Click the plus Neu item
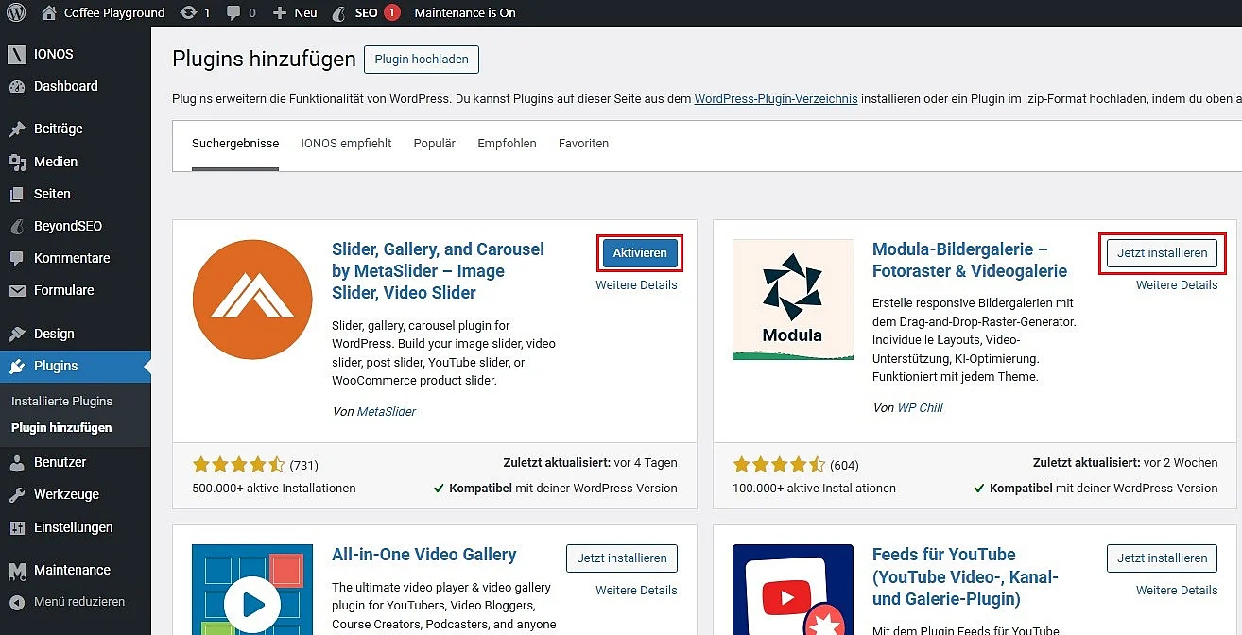Screen dimensions: 1242x635 295,13
